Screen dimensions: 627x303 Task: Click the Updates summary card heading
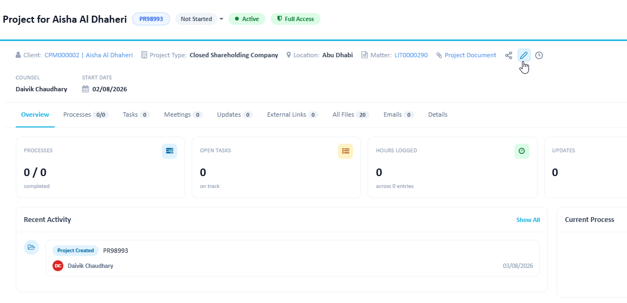[564, 151]
